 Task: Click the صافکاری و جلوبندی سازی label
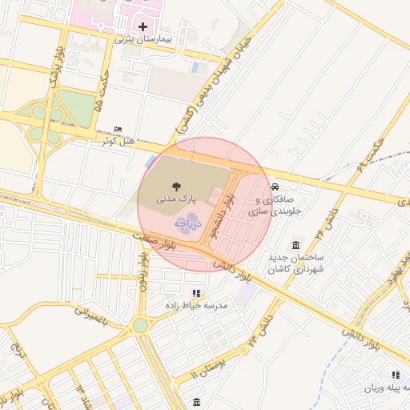click(x=275, y=206)
